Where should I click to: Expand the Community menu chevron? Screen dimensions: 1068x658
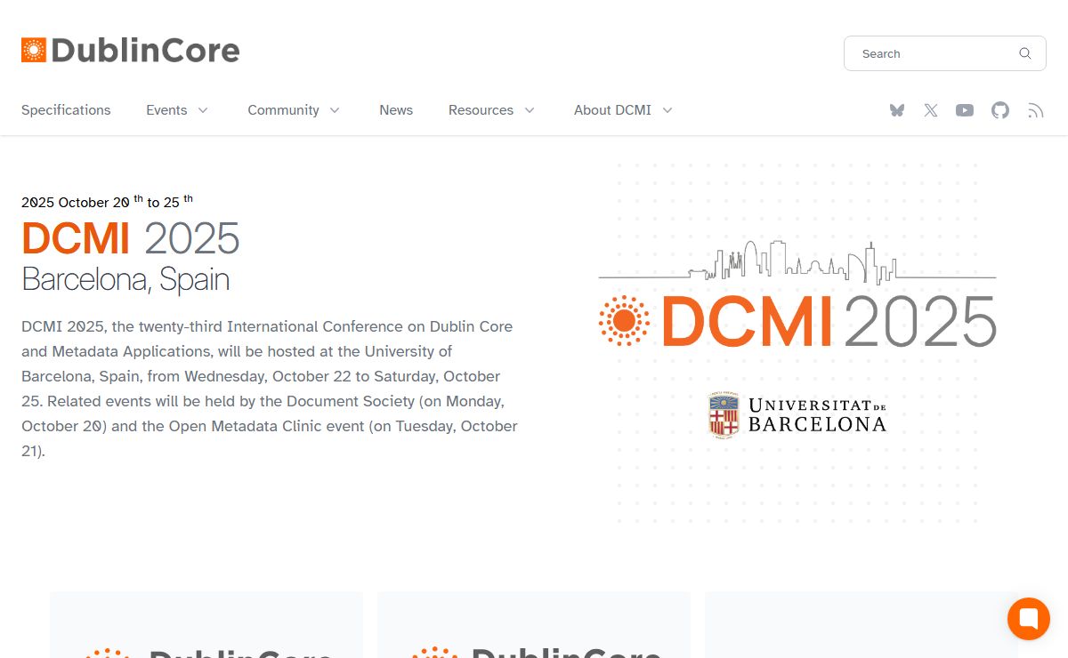click(x=335, y=110)
